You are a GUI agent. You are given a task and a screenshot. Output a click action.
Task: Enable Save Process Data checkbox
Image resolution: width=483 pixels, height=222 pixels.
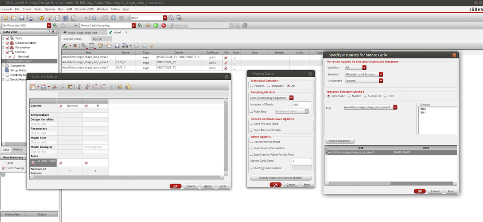point(252,124)
